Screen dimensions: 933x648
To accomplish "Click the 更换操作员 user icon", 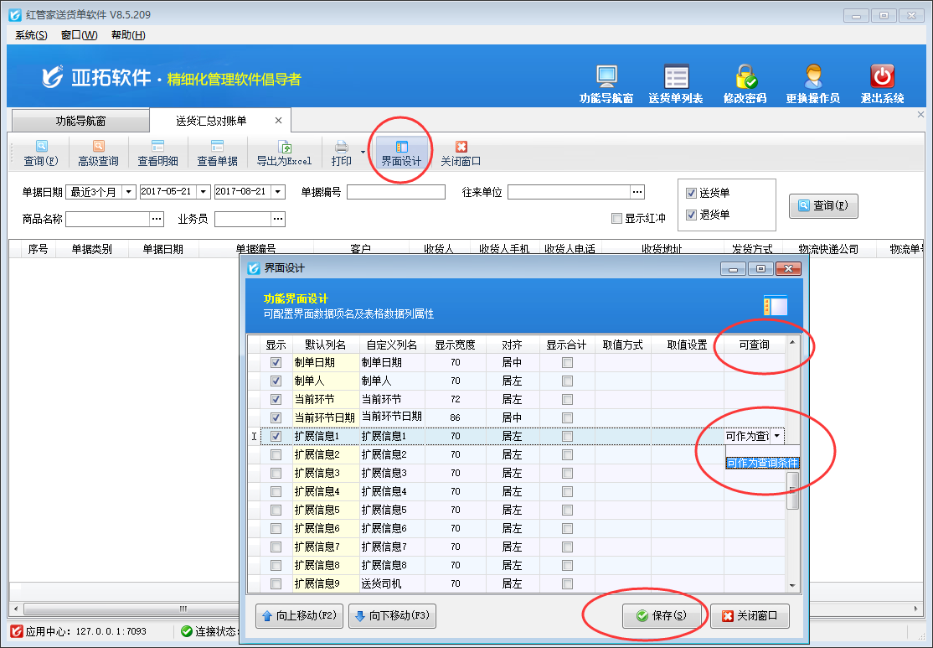I will (812, 77).
